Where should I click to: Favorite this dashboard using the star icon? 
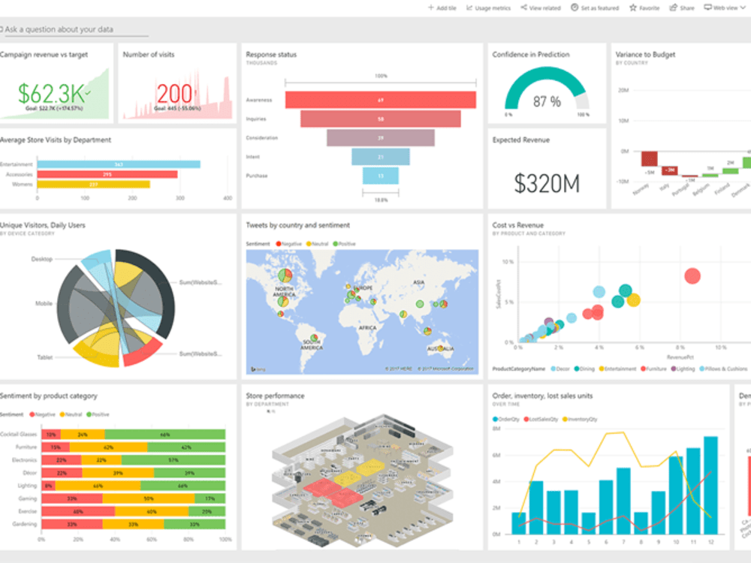click(633, 8)
